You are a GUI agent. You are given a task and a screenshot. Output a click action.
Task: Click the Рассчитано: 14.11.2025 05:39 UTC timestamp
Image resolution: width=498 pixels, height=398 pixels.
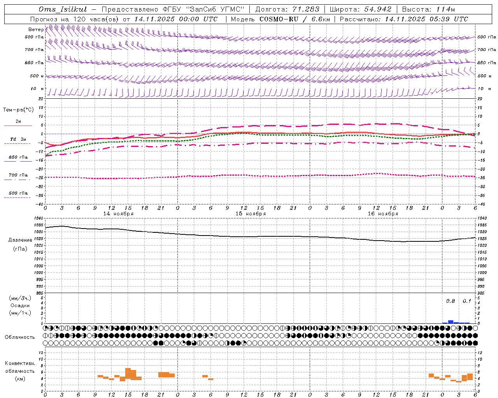(x=404, y=19)
